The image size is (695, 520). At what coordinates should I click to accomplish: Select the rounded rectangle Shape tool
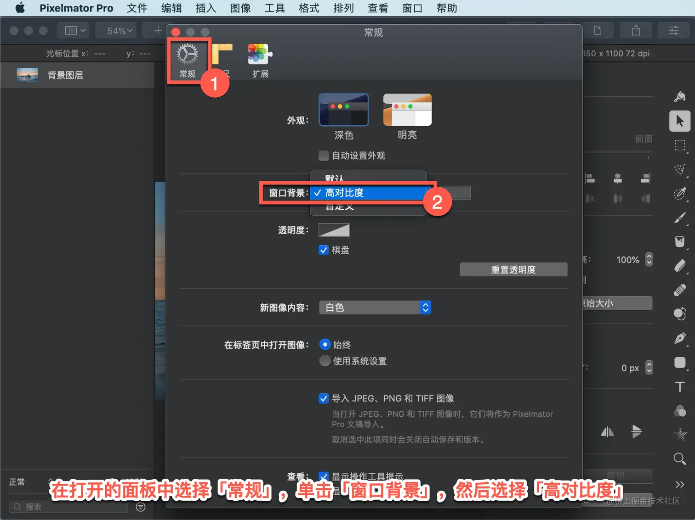click(x=680, y=363)
